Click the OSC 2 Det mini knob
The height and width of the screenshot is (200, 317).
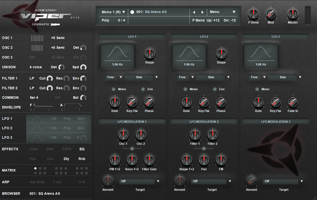point(83,48)
